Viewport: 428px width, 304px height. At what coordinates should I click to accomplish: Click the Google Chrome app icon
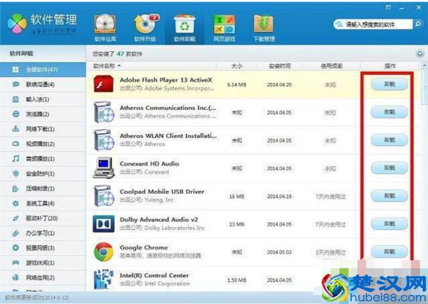point(103,252)
